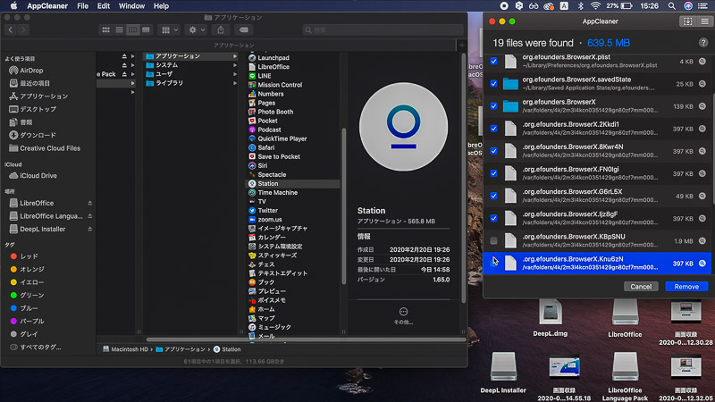Image resolution: width=715 pixels, height=402 pixels.
Task: Open the Apple menu
Action: tap(13, 6)
